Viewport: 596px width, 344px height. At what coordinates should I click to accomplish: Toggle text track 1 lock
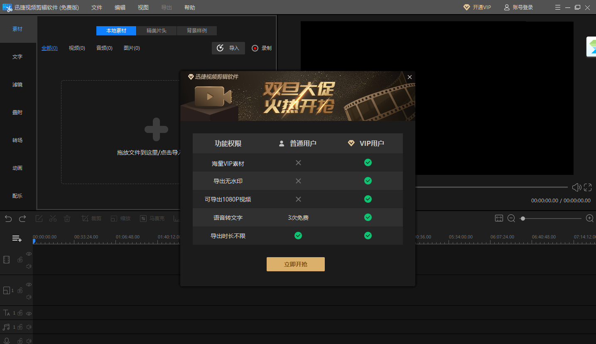tap(20, 313)
